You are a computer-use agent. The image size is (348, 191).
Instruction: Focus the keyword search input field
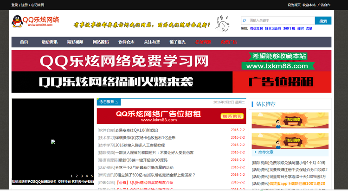point(278,20)
